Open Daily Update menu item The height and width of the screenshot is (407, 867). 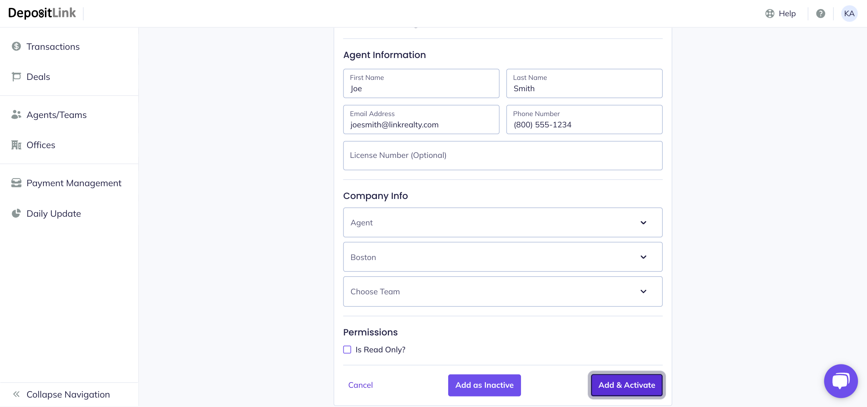click(54, 214)
